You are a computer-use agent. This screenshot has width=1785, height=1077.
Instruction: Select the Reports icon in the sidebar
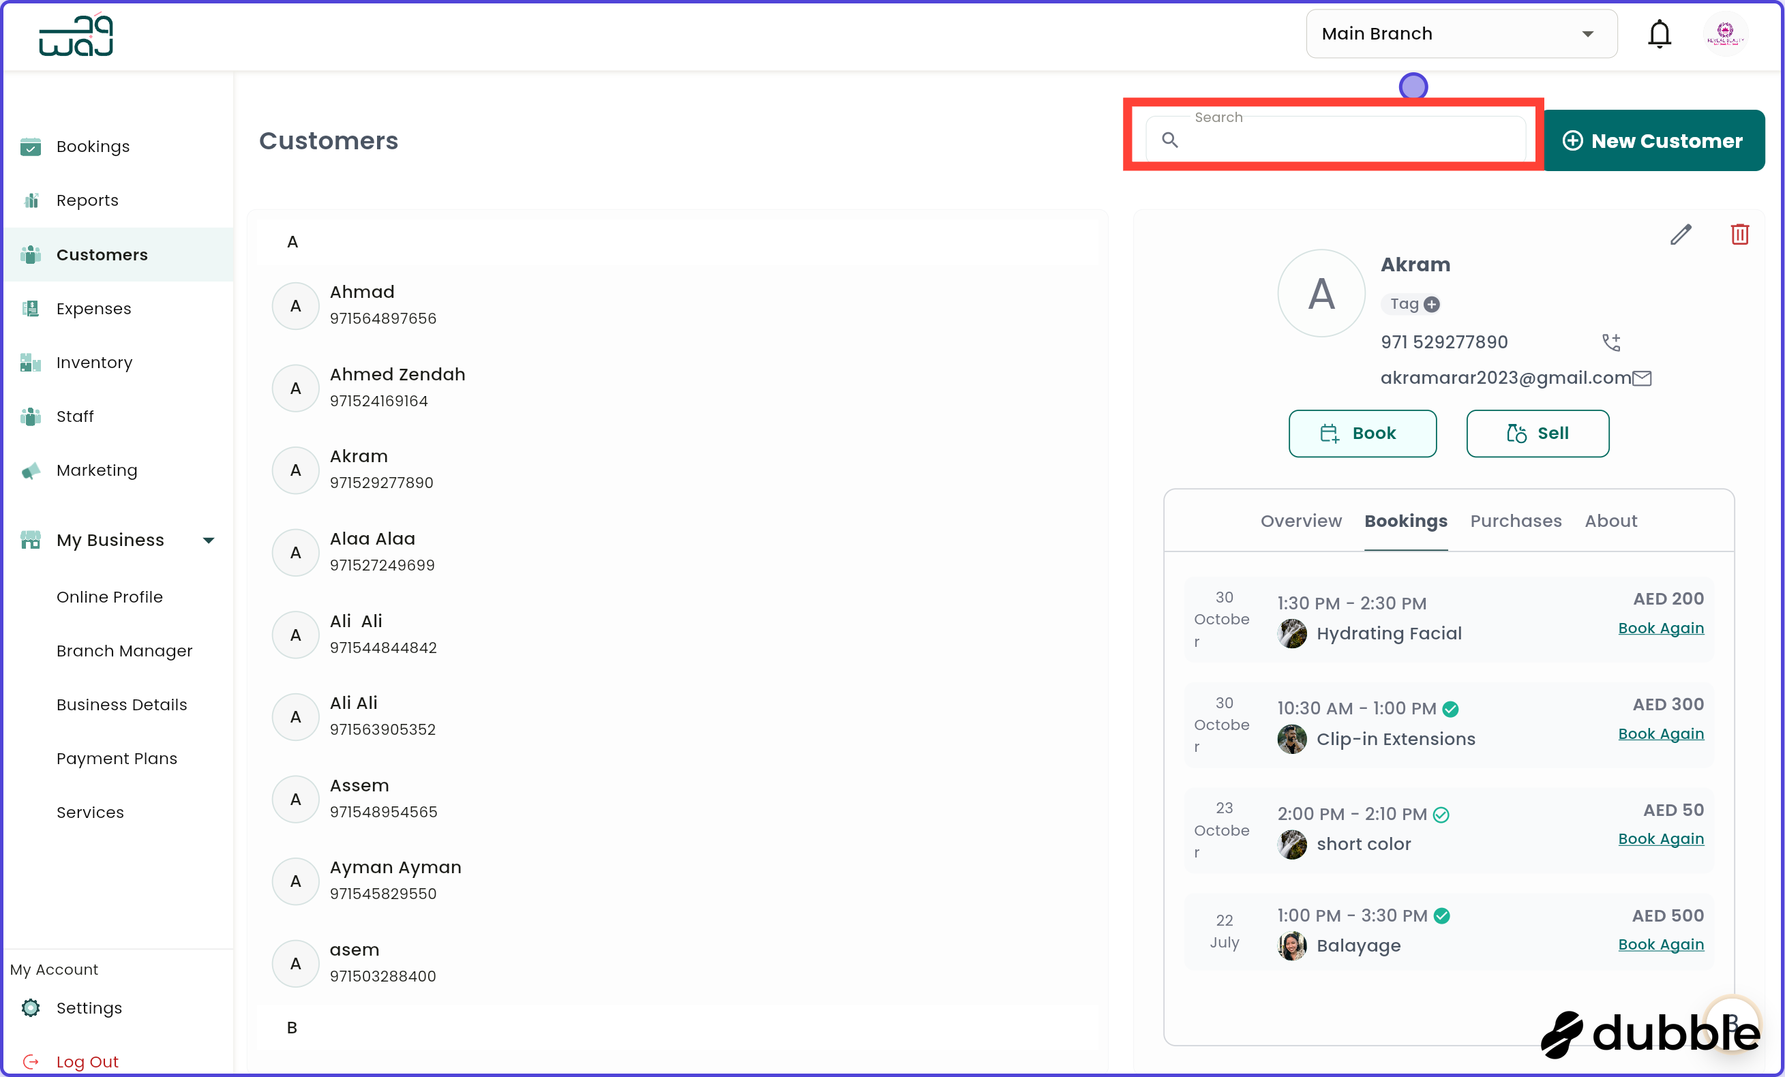pyautogui.click(x=31, y=200)
